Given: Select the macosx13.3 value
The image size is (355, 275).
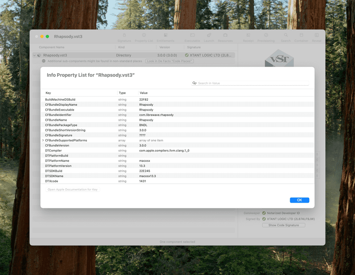Looking at the screenshot, I should (148, 176).
